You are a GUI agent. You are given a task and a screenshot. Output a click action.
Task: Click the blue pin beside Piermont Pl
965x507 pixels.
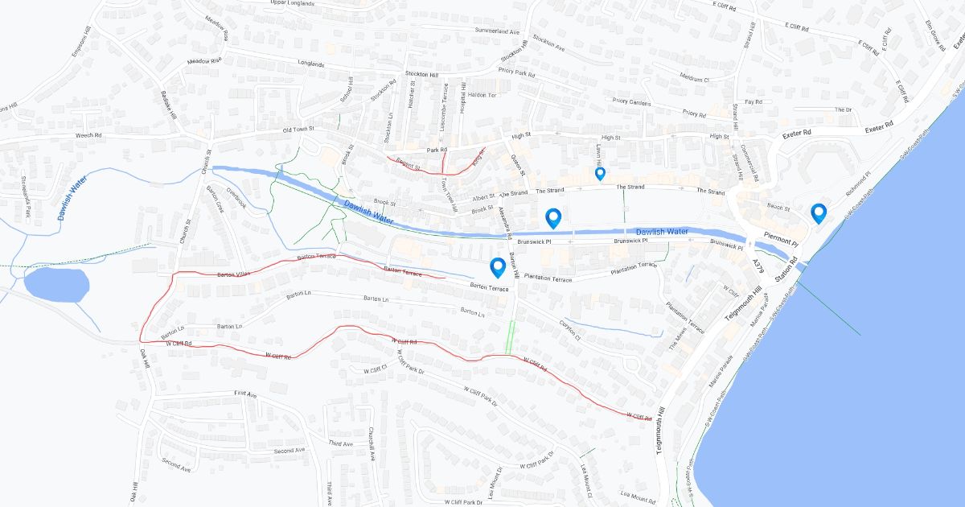[819, 213]
